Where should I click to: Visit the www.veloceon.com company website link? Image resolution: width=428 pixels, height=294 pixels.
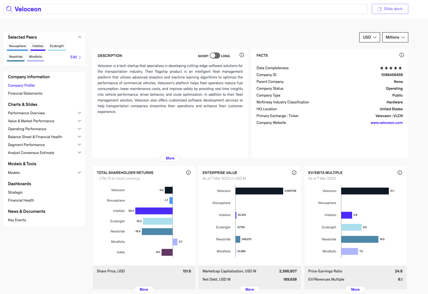point(386,123)
